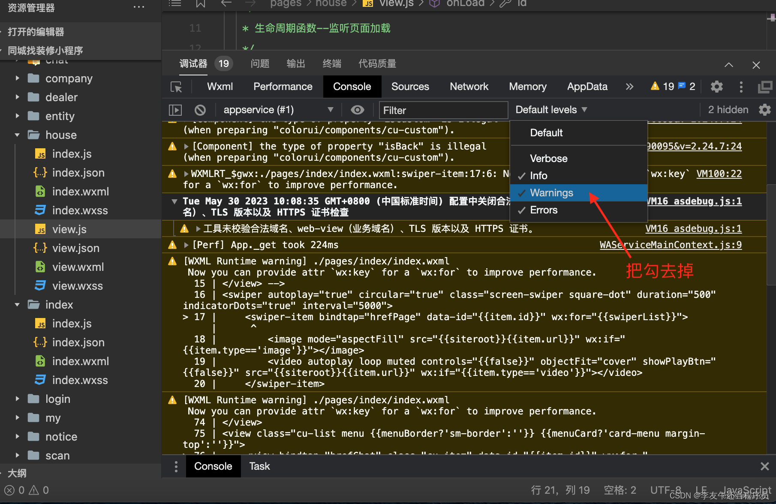Uncheck the Warnings log level
Viewport: 776px width, 504px height.
click(x=578, y=193)
